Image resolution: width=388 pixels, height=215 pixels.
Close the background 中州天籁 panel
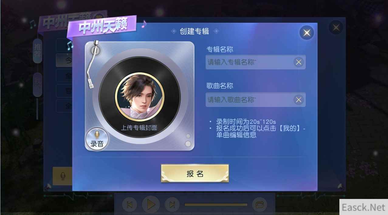click(x=336, y=28)
